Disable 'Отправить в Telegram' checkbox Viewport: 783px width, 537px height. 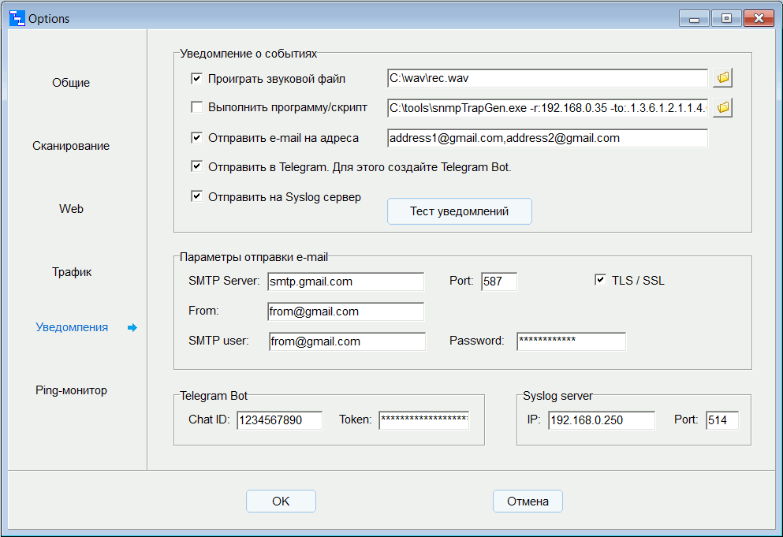197,167
